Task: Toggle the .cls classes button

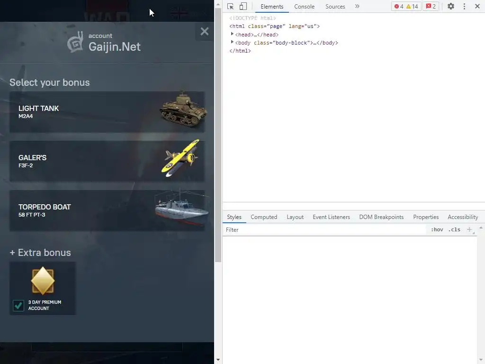Action: pyautogui.click(x=454, y=230)
